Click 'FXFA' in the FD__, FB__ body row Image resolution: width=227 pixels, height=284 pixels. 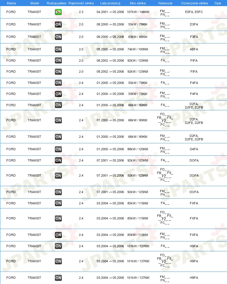(194, 219)
